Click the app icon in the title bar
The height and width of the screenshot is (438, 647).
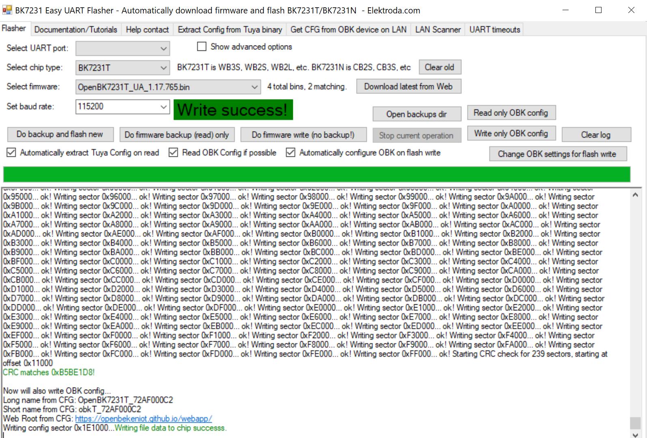tap(7, 10)
